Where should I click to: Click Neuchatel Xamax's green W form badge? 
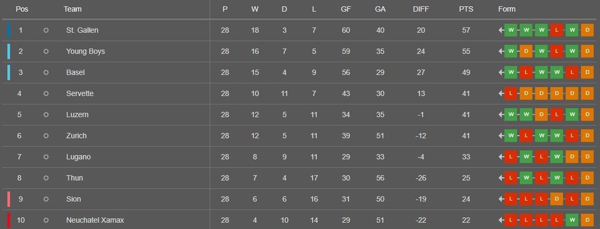[x=572, y=220]
